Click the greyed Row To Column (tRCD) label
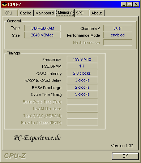 click(41, 123)
